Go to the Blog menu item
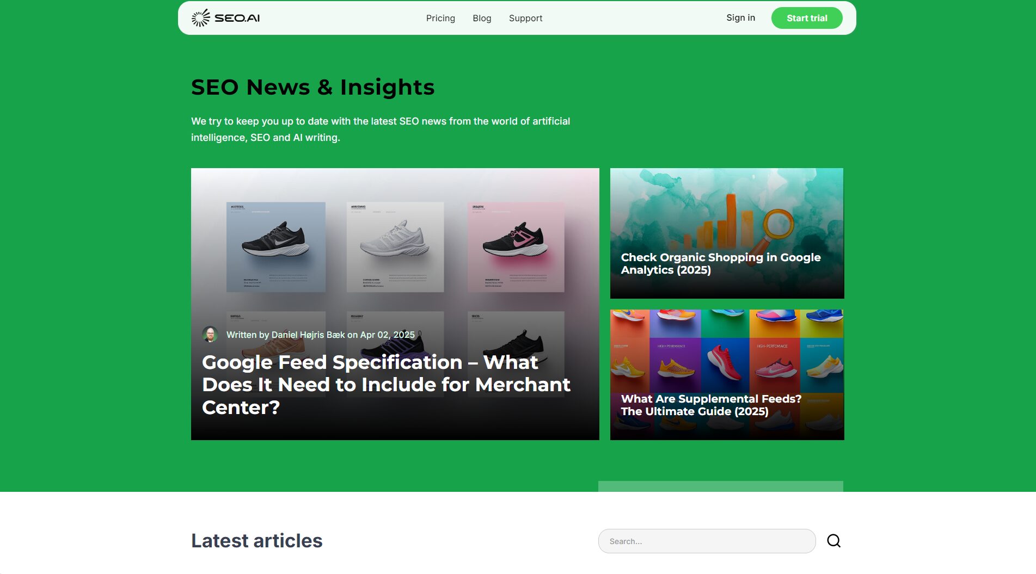 click(x=482, y=18)
